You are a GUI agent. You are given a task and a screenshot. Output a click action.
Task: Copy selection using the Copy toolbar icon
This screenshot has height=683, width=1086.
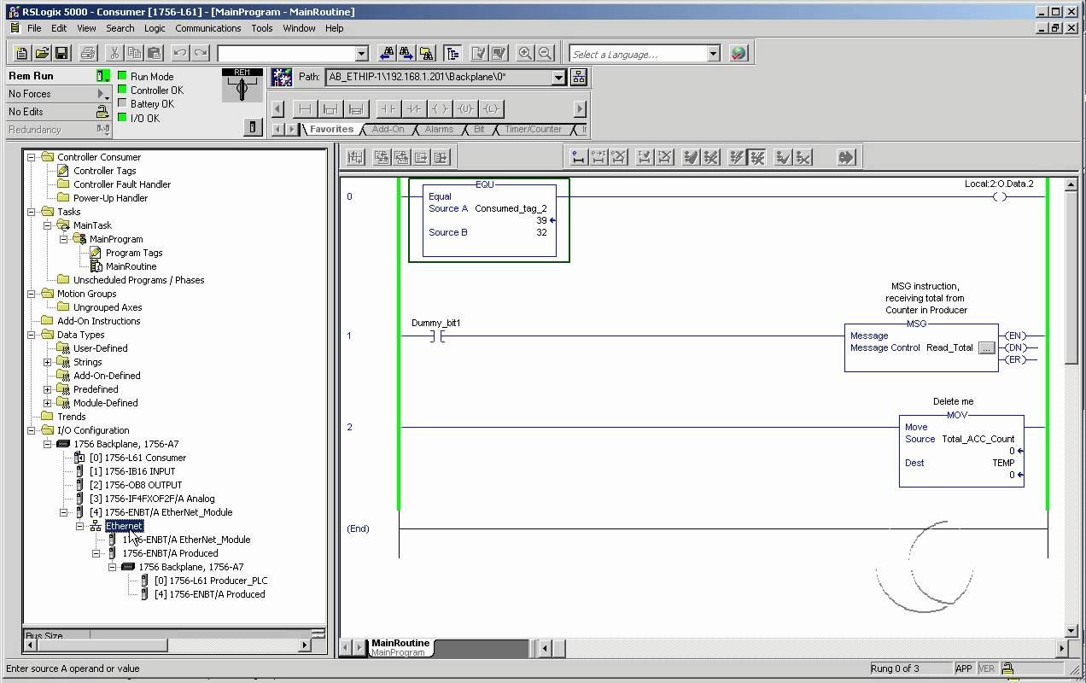coord(135,53)
